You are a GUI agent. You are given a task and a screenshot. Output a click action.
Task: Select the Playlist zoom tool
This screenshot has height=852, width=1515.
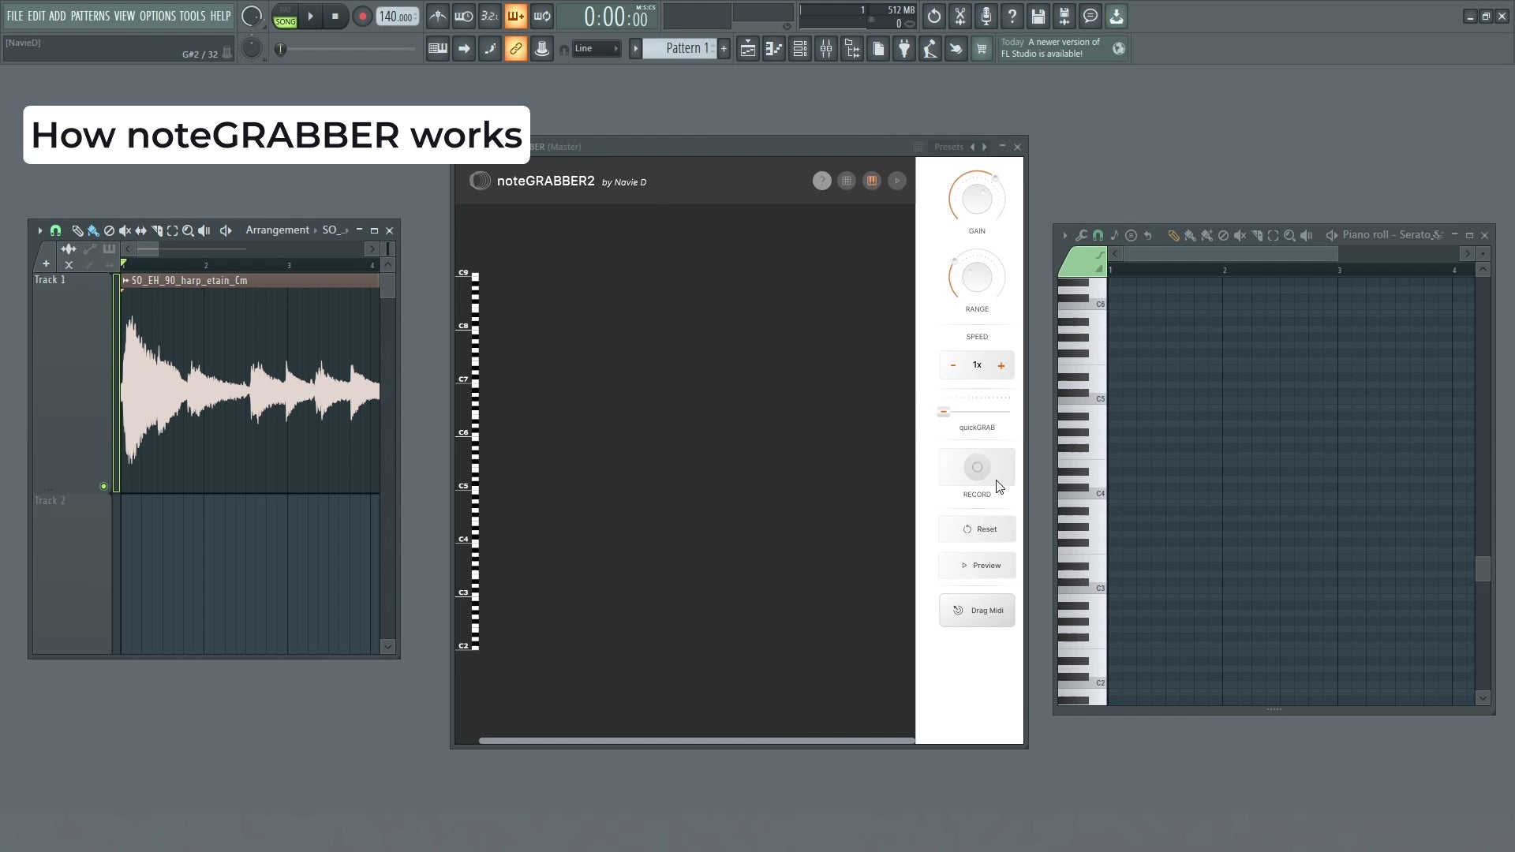[188, 230]
